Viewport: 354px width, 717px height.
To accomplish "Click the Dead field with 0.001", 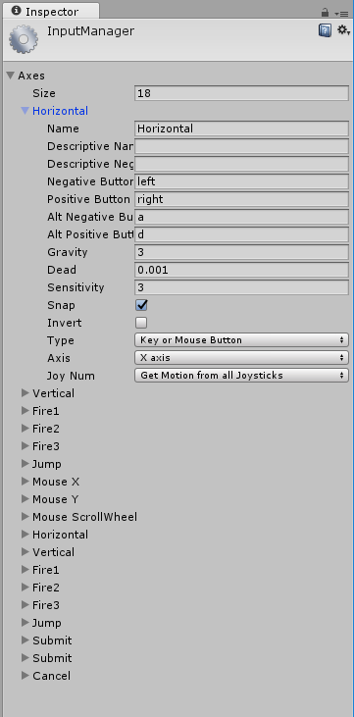I will (x=242, y=270).
